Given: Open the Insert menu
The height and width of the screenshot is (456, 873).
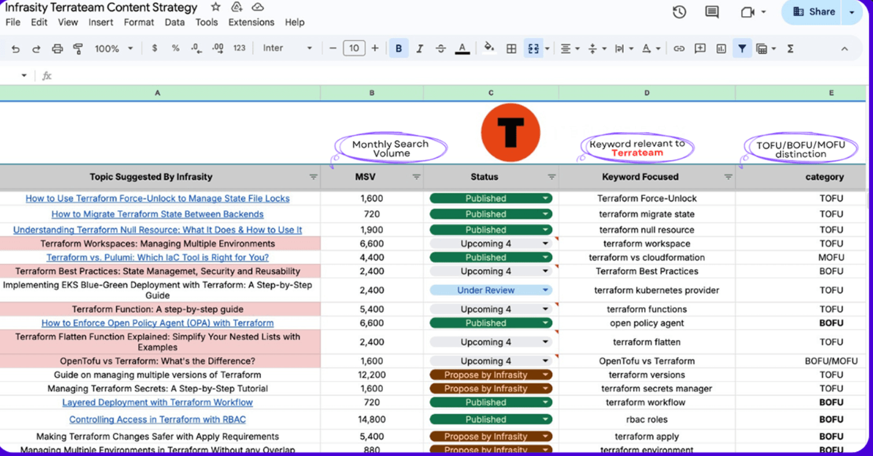Looking at the screenshot, I should click(101, 23).
